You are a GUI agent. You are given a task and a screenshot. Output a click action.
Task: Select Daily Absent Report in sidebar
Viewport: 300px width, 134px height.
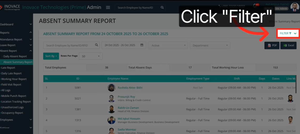click(15, 56)
